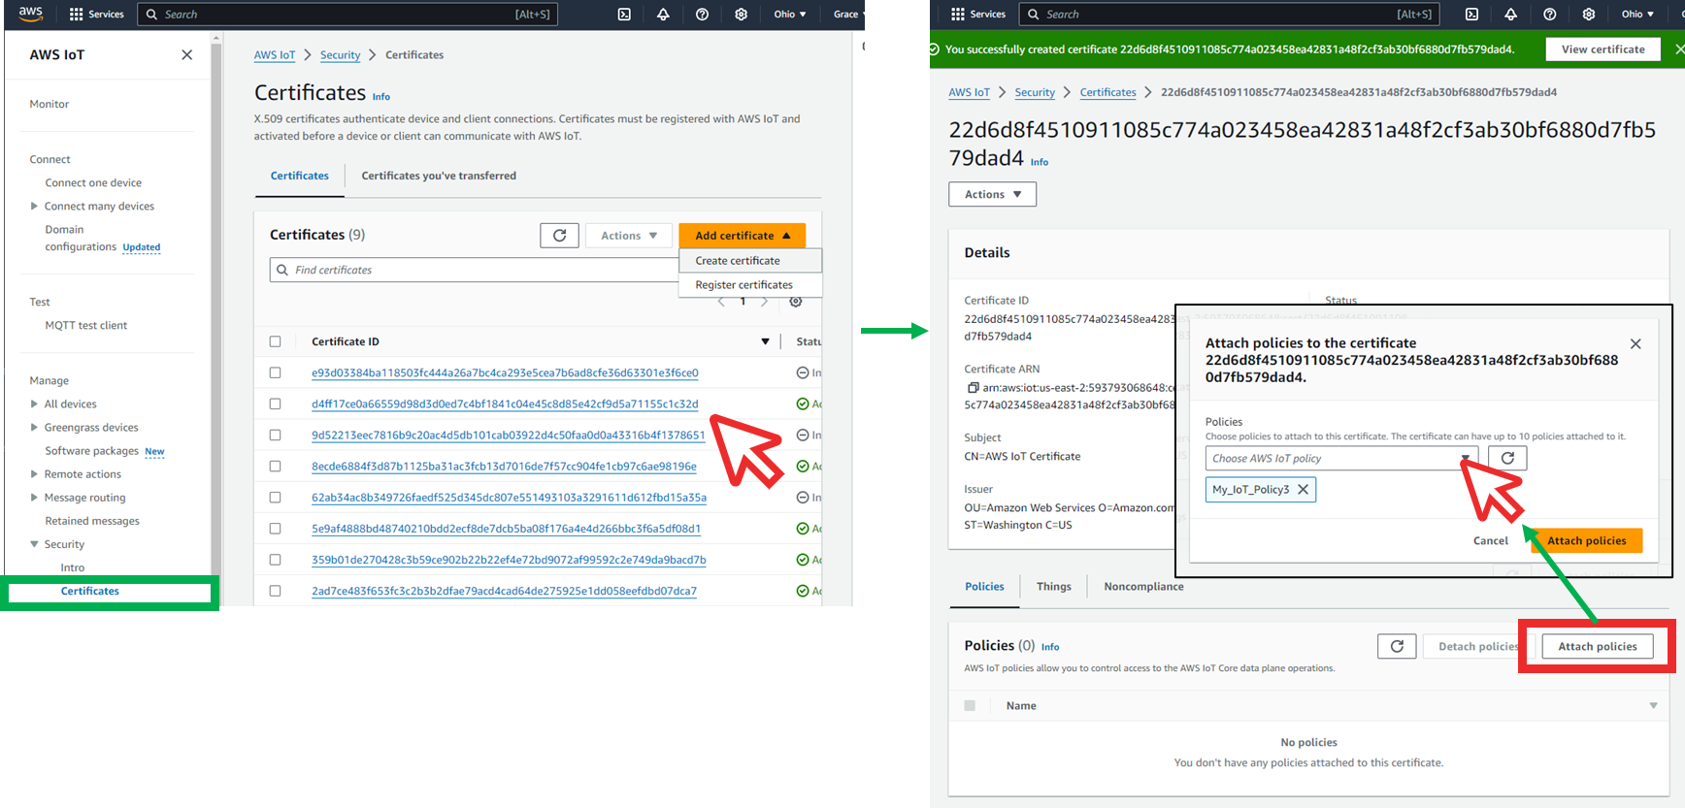Open Ohio region dropdown in right console

coord(1636,15)
